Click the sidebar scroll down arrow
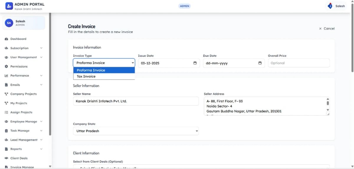 pyautogui.click(x=50, y=167)
